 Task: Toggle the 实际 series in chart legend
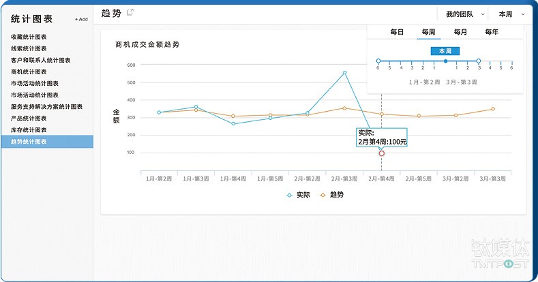click(x=299, y=194)
